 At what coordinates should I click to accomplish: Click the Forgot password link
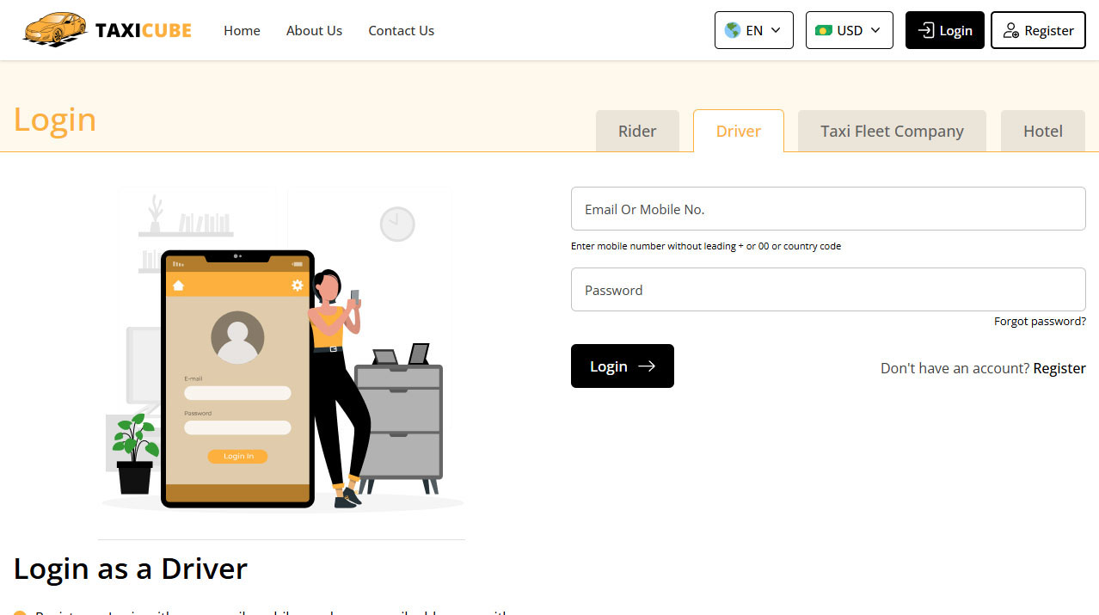(x=1040, y=321)
